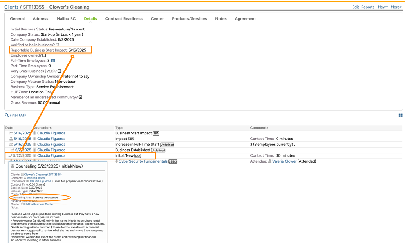Toggle the Very Small Business (VSB) checkbox
Image resolution: width=405 pixels, height=243 pixels.
coord(59,71)
